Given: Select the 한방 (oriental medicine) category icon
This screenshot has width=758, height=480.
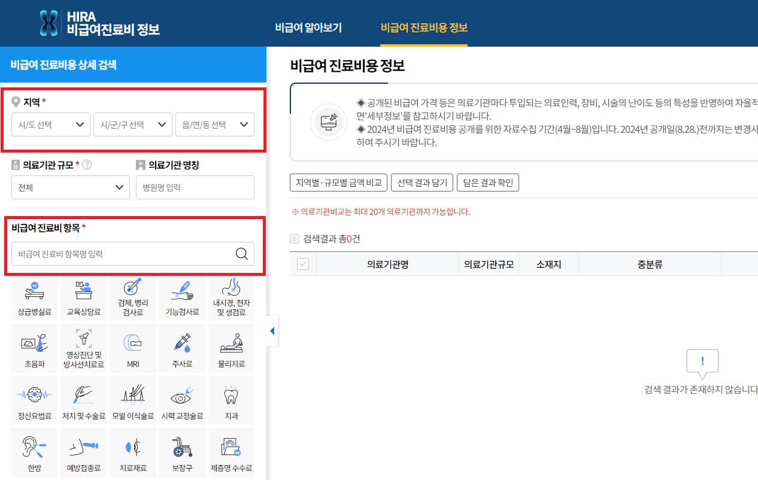Looking at the screenshot, I should [x=34, y=452].
